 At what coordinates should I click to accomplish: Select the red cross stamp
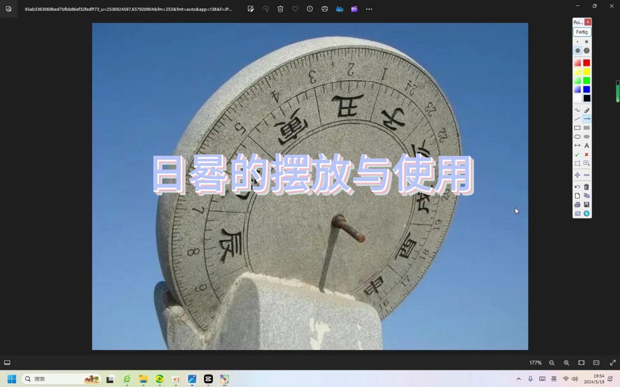point(586,154)
